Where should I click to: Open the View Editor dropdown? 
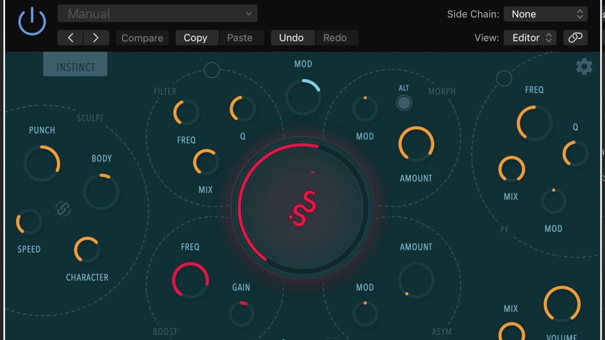[x=530, y=38]
